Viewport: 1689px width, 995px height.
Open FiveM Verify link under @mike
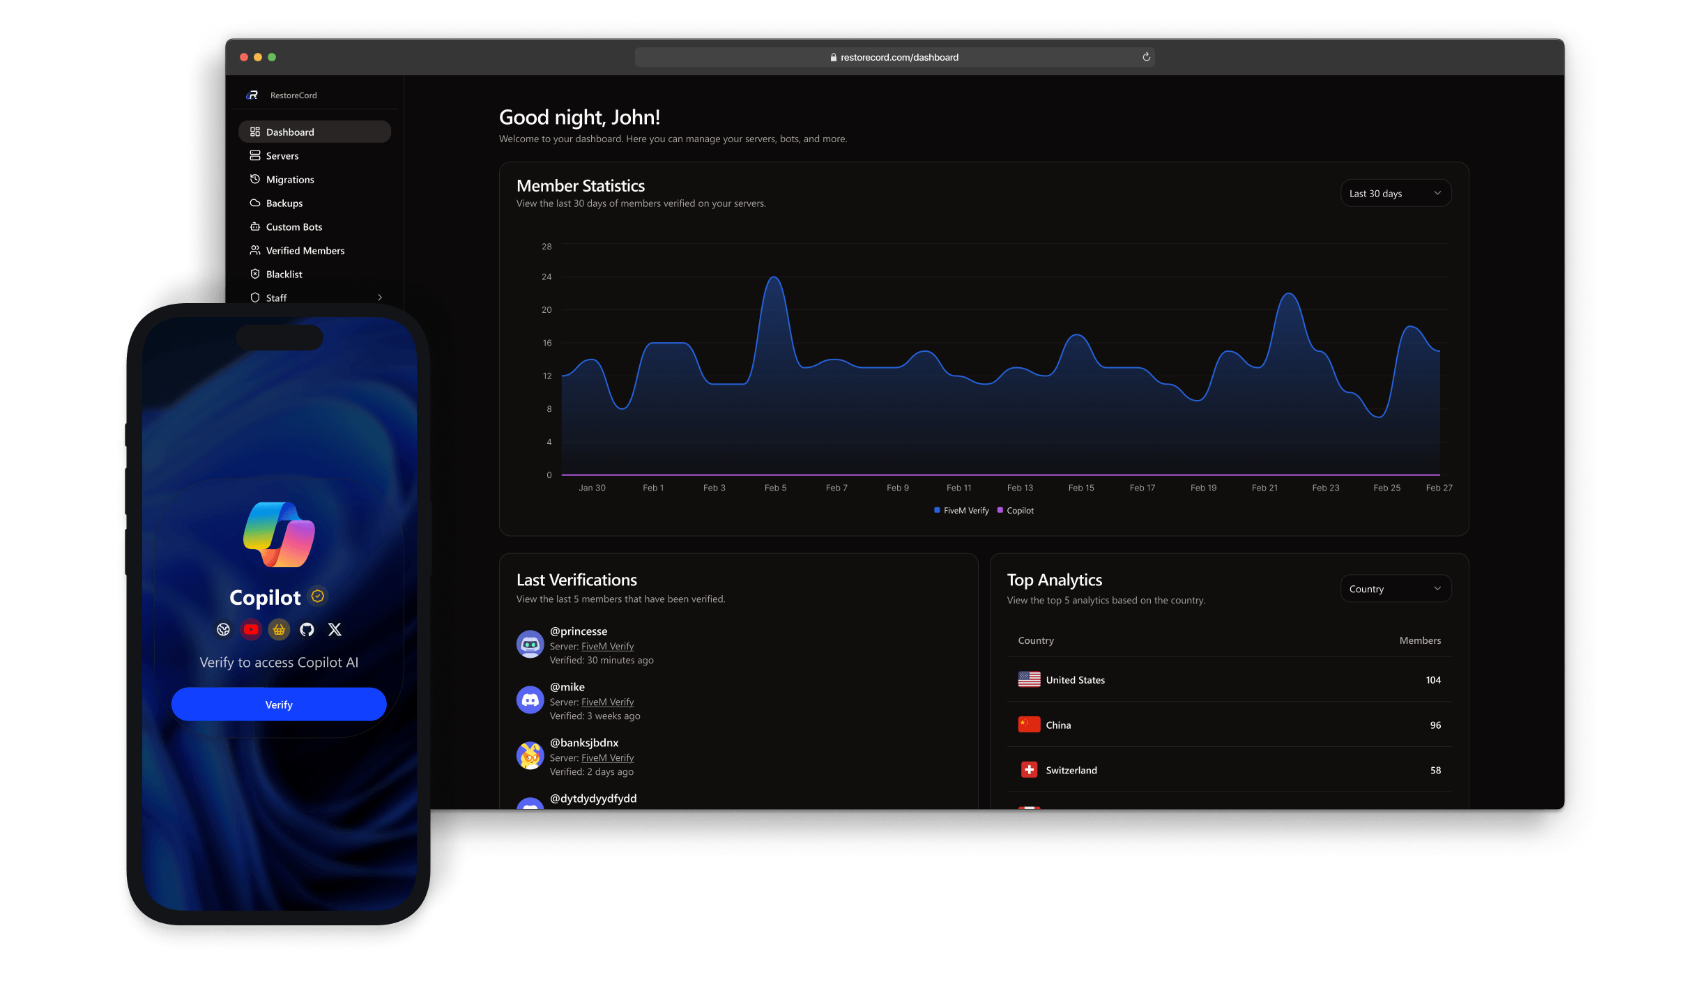607,702
